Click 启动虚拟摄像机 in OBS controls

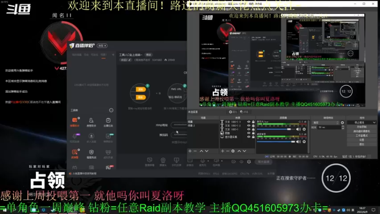point(361,131)
